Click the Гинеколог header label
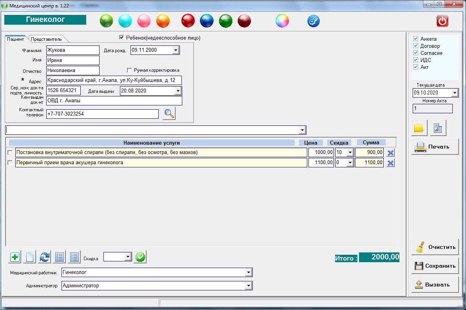This screenshot has height=310, width=466. (x=45, y=20)
